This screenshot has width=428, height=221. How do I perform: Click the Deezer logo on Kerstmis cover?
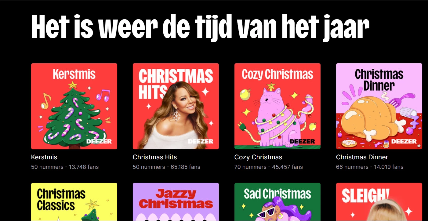click(99, 141)
